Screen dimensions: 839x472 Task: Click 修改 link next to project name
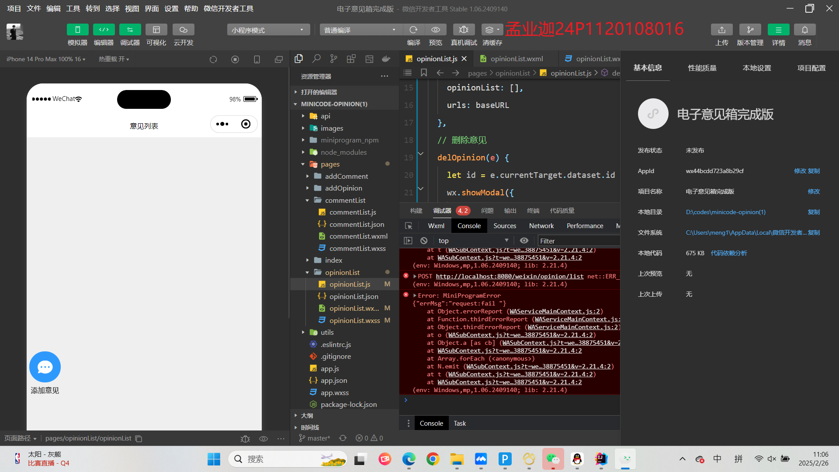click(x=814, y=191)
